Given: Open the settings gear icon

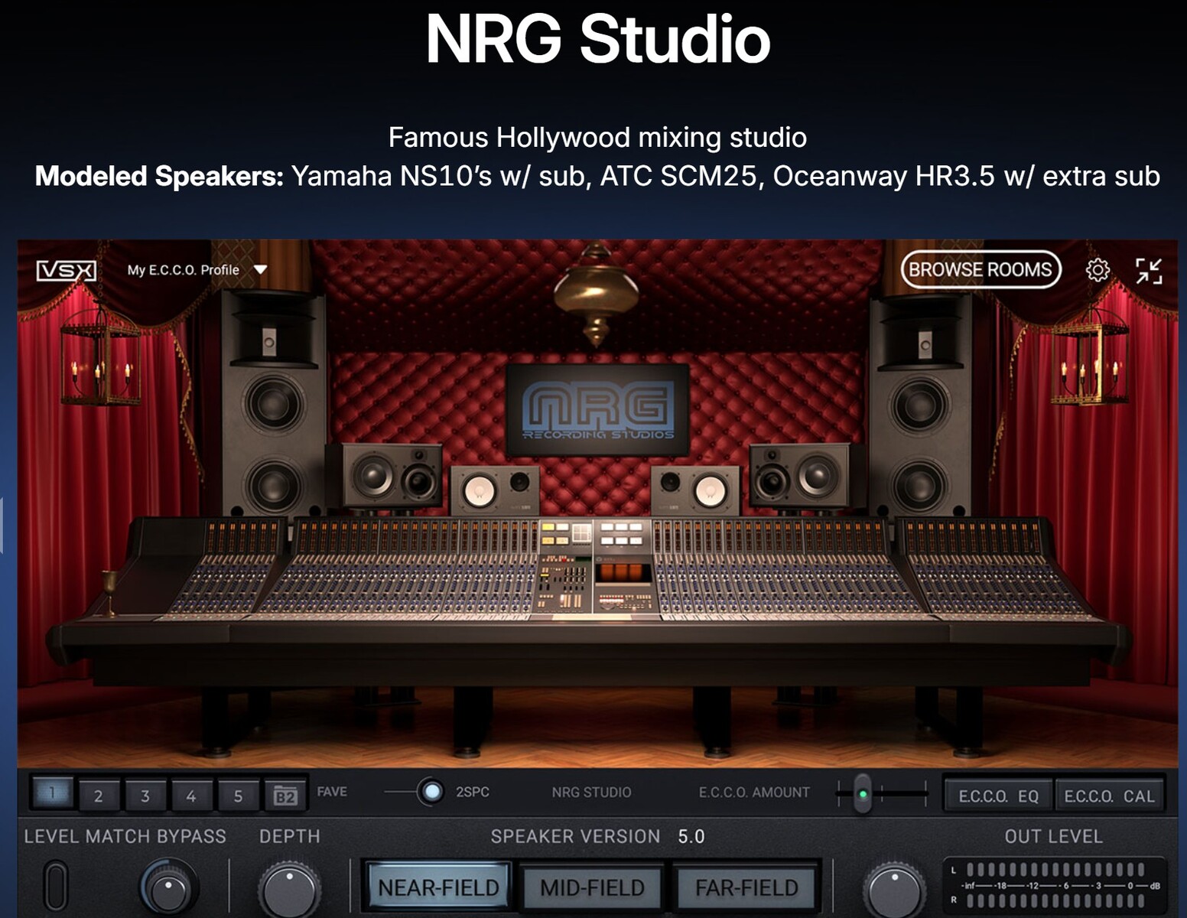Looking at the screenshot, I should tap(1098, 270).
